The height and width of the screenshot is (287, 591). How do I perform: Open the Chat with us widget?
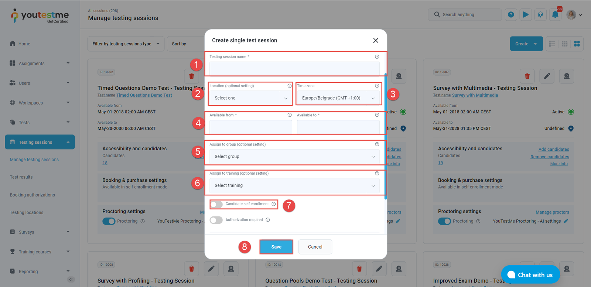530,274
